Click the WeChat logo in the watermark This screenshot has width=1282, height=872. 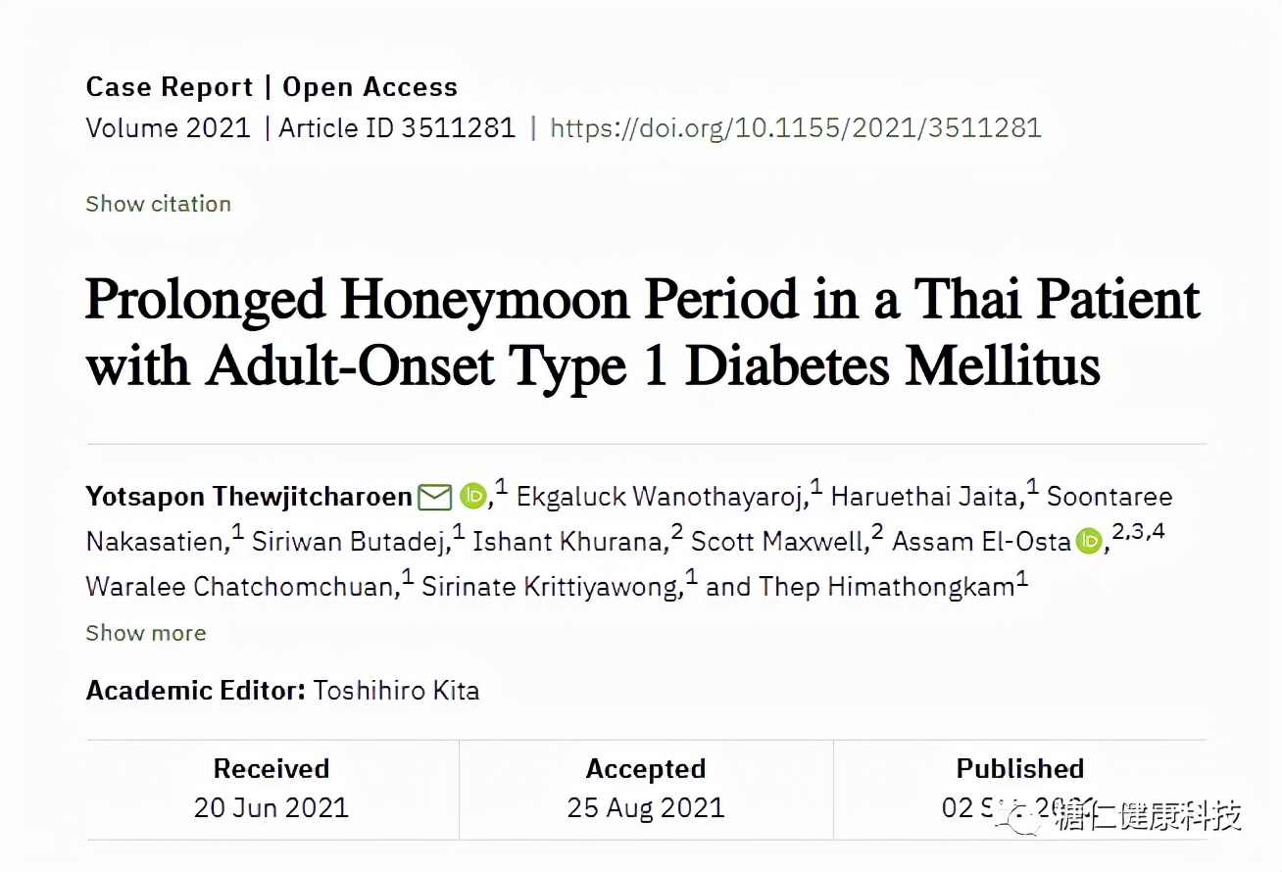tap(1024, 818)
